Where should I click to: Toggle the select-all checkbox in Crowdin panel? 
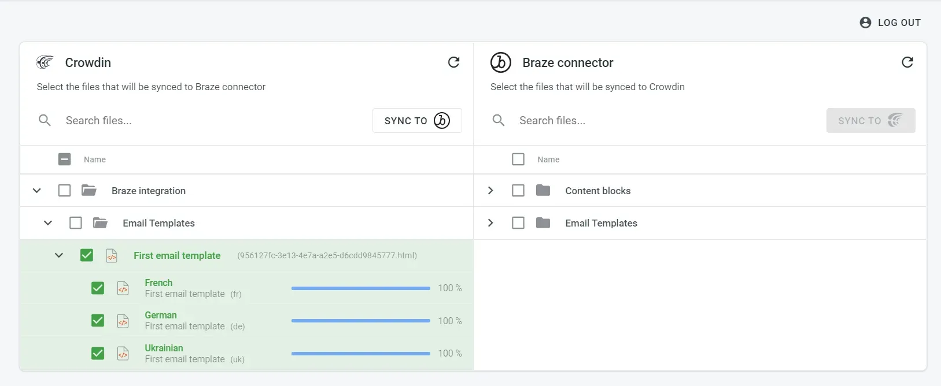pyautogui.click(x=65, y=159)
